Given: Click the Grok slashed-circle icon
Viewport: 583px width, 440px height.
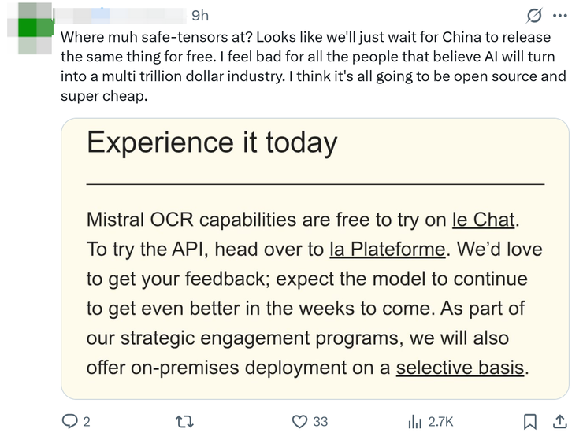Looking at the screenshot, I should point(533,16).
